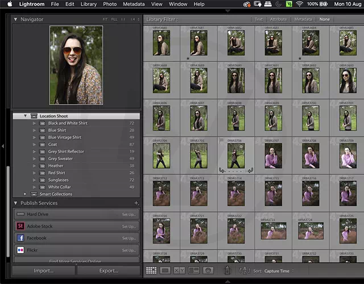
Task: Select thumbnail 0R9A3707 purple sweater photo
Action: point(273,155)
